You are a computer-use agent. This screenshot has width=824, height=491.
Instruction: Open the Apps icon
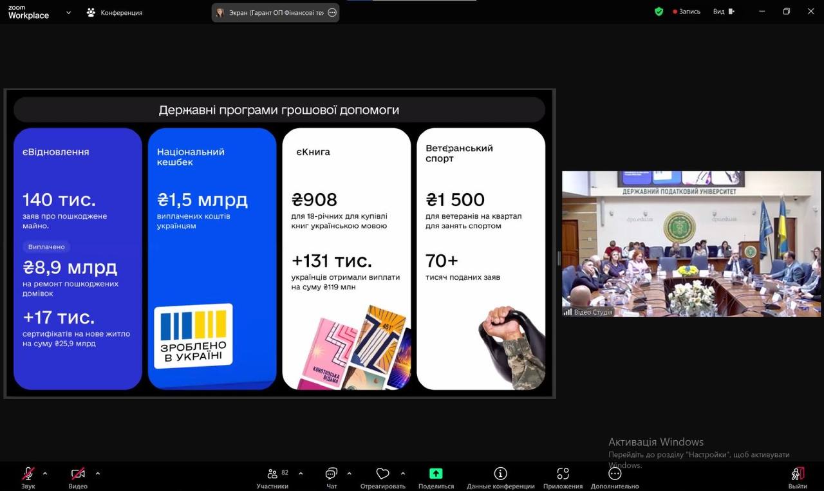click(563, 474)
